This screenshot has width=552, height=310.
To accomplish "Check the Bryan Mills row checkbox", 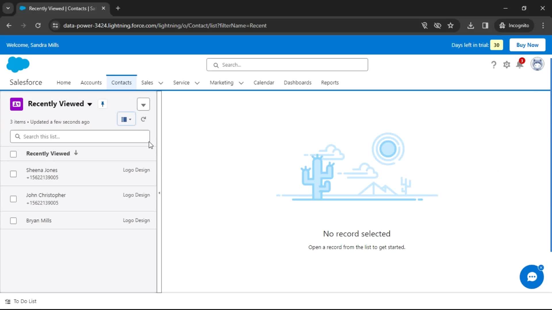I will pyautogui.click(x=13, y=221).
